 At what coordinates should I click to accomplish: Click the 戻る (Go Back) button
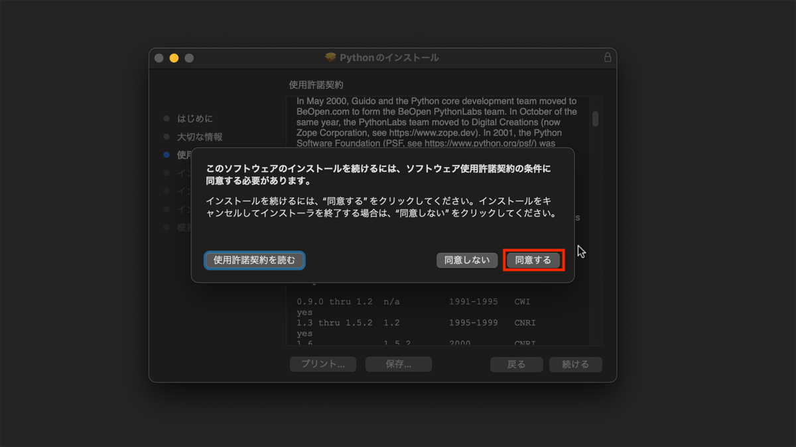click(x=517, y=364)
